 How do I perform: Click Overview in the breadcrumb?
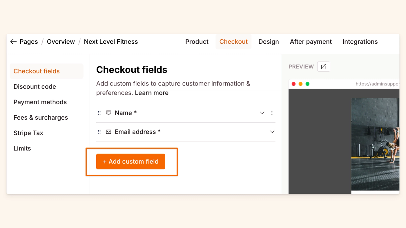(x=61, y=42)
